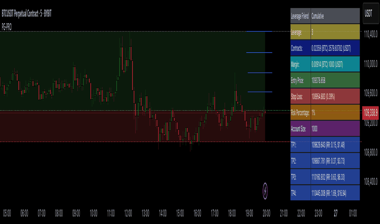
Task: Click the lowest blue take-profit line
Action: point(260,92)
